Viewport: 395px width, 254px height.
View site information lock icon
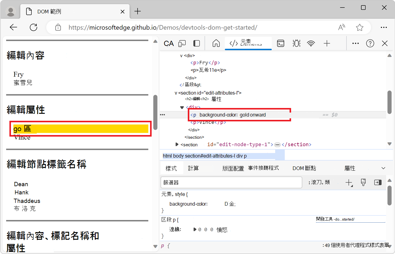tap(58, 27)
